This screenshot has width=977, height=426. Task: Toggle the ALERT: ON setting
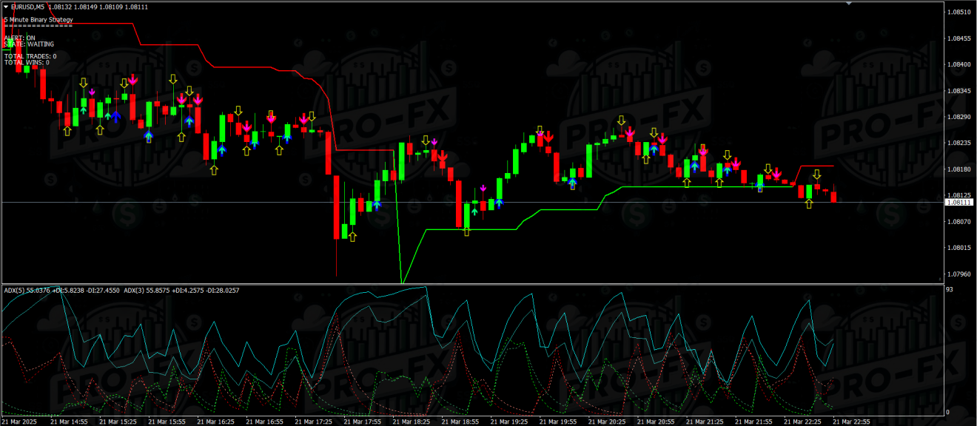[19, 36]
